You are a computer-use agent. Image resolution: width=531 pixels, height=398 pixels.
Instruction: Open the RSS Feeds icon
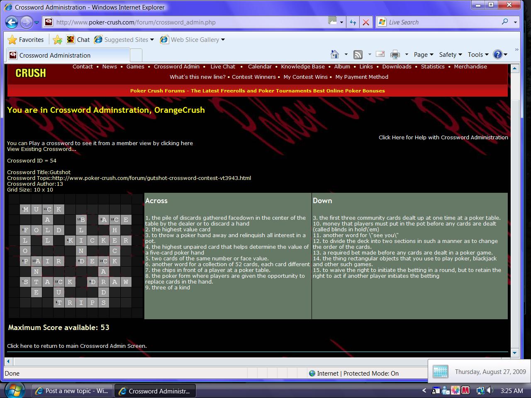pyautogui.click(x=358, y=54)
